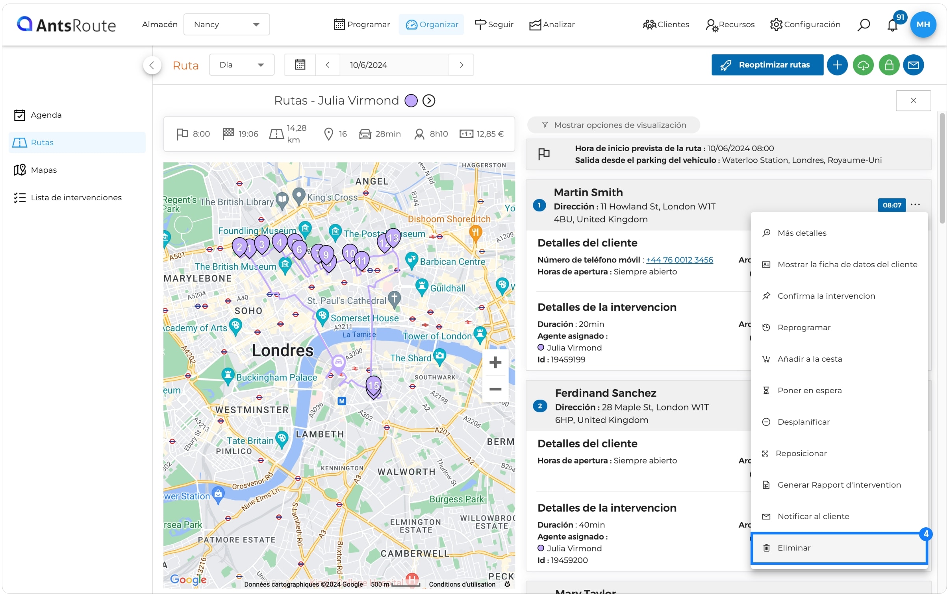Click map pin number 13

click(393, 238)
